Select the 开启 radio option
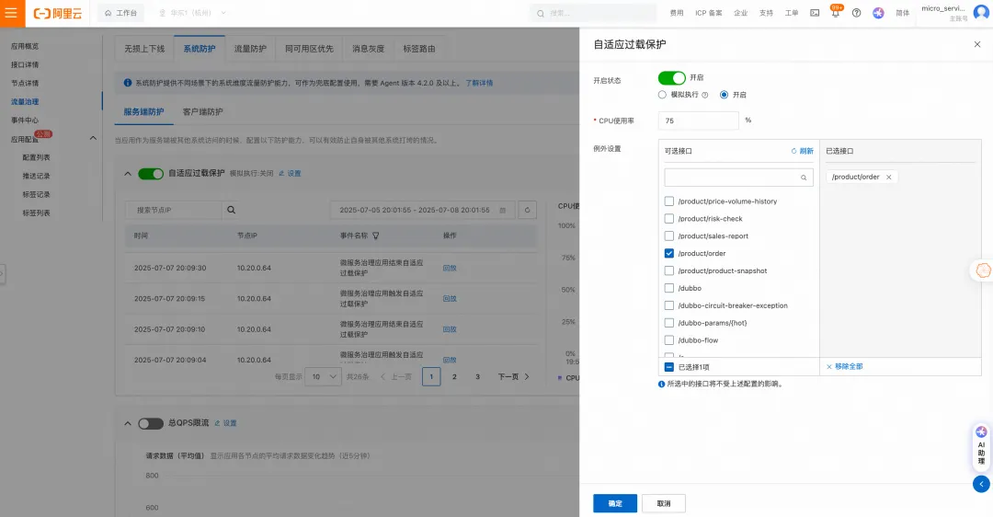The image size is (993, 517). tap(724, 95)
